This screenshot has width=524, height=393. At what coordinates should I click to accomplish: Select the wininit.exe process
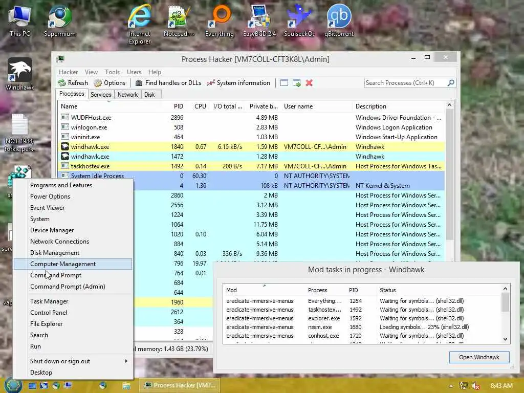[x=252, y=137]
